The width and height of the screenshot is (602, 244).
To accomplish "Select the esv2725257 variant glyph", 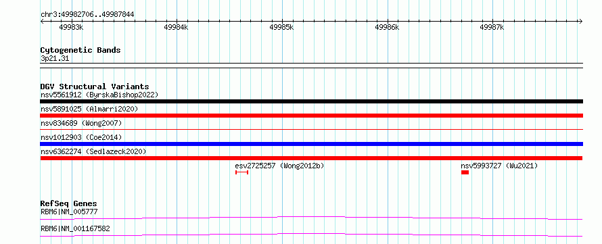I will pyautogui.click(x=242, y=172).
